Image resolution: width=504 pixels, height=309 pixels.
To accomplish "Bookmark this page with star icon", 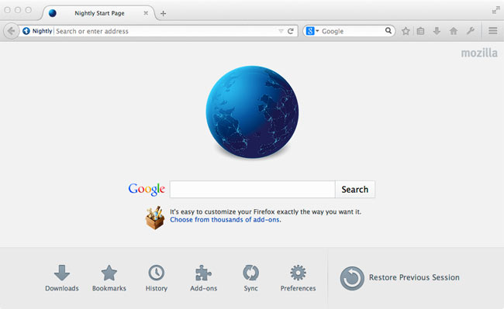I will tap(406, 31).
